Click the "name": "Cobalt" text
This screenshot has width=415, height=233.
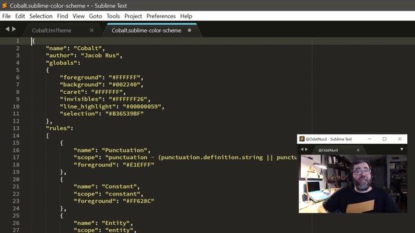pos(74,49)
